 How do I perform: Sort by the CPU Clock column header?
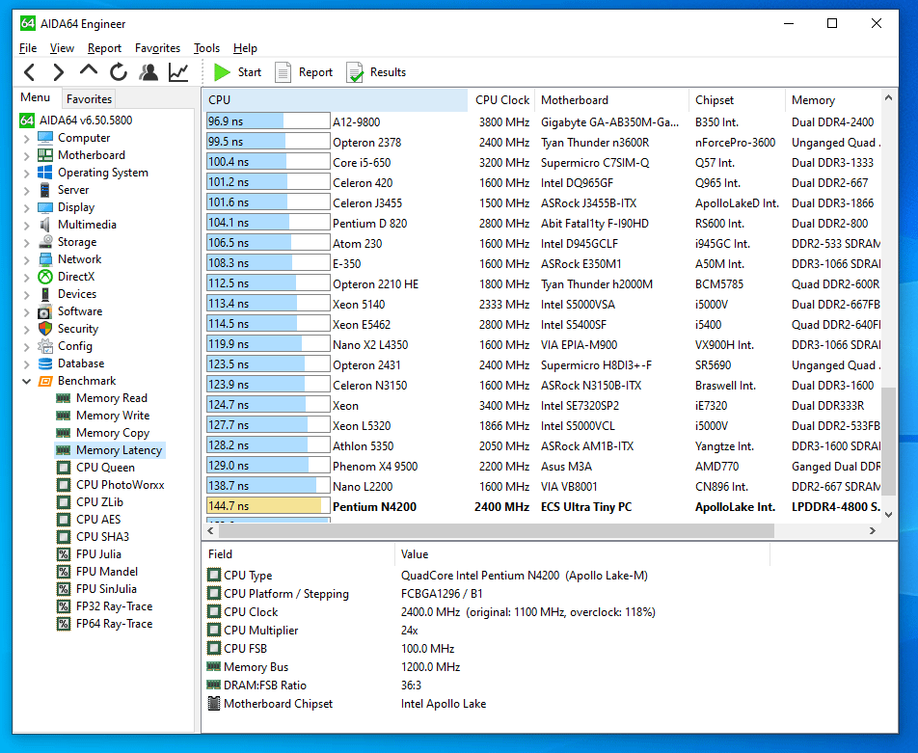[x=501, y=100]
